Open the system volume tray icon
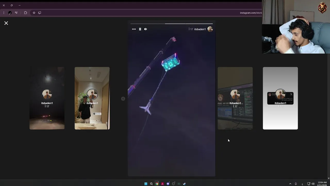The height and width of the screenshot is (186, 330). point(313,184)
